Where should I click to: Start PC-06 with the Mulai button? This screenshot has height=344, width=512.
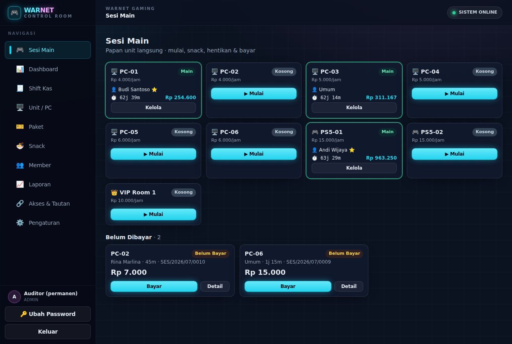254,154
